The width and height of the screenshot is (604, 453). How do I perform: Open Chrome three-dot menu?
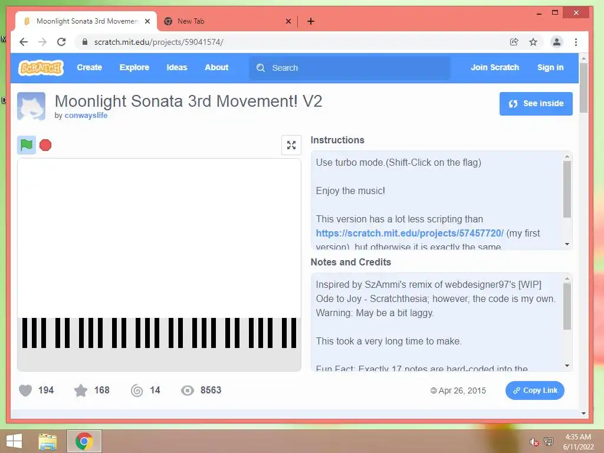pos(576,42)
